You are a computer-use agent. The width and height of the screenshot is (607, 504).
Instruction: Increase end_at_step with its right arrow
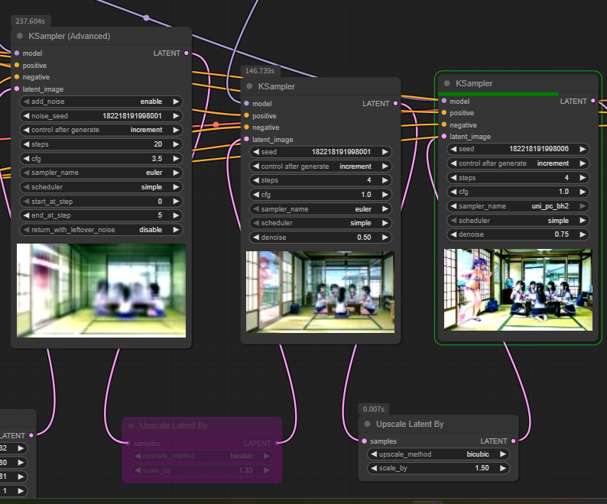point(176,215)
